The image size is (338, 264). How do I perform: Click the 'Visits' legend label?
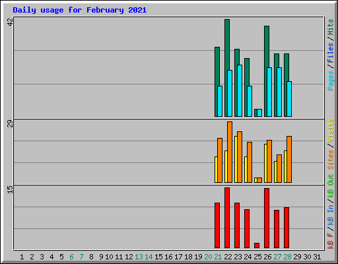(x=331, y=130)
